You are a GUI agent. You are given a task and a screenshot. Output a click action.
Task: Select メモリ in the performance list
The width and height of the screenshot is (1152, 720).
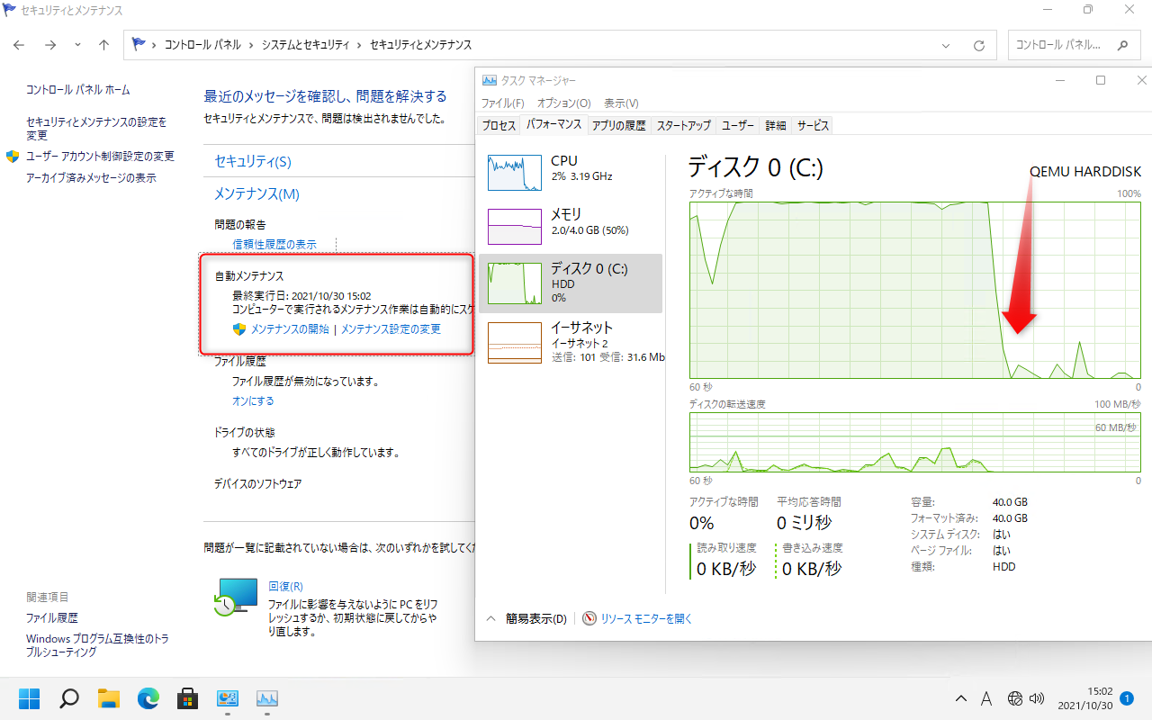click(571, 225)
